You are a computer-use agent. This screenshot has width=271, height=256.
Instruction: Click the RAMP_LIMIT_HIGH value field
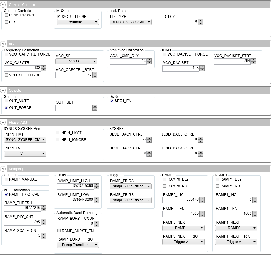tap(75, 186)
